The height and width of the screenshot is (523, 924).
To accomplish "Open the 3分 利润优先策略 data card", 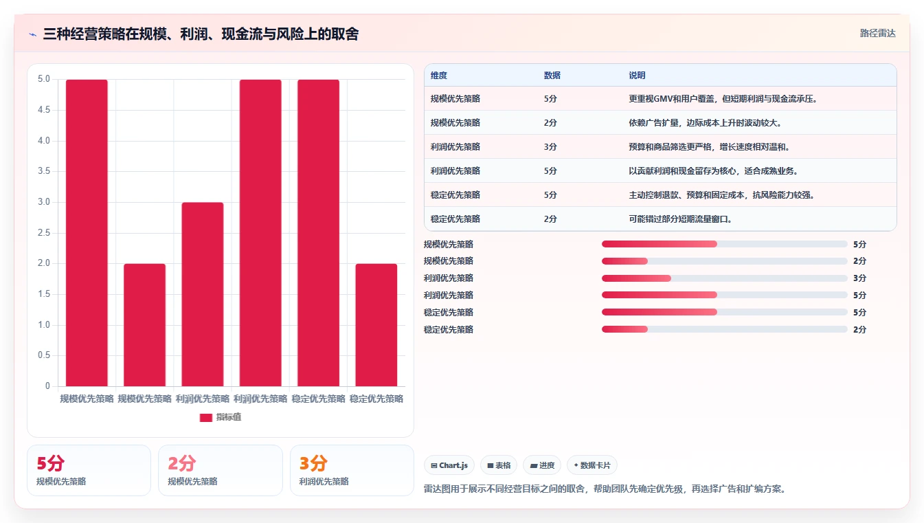I will click(352, 470).
